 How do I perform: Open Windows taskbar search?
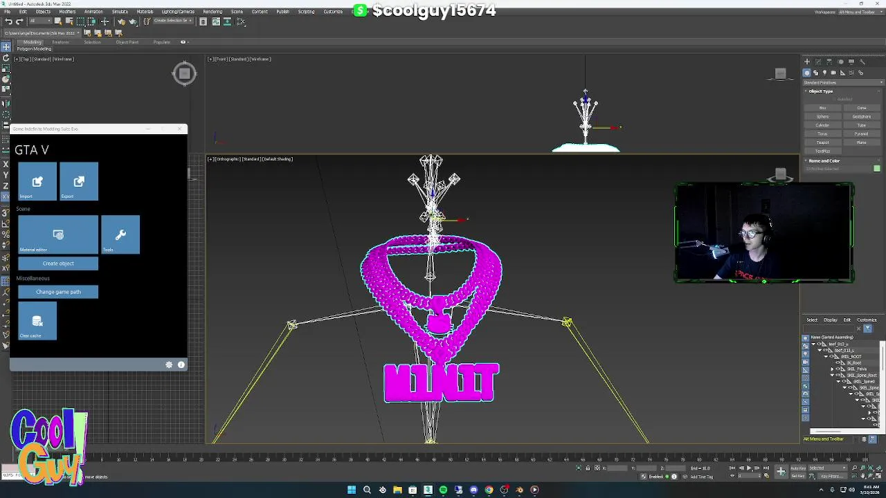367,490
